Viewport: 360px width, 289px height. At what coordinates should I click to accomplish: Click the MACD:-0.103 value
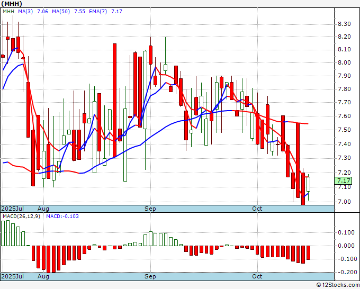click(62, 216)
